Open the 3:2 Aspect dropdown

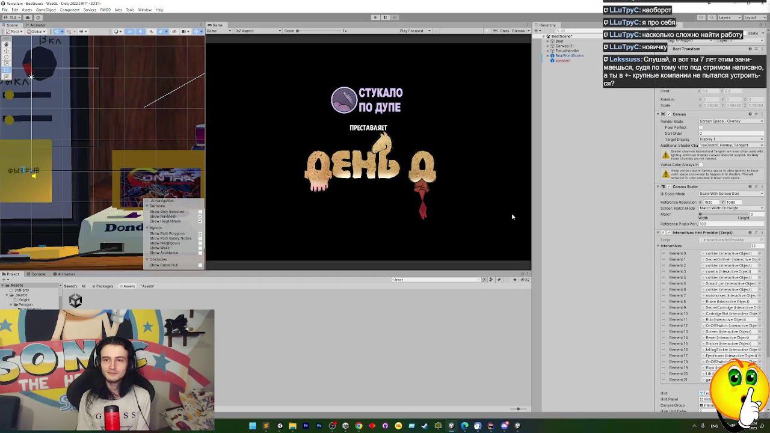coord(258,31)
